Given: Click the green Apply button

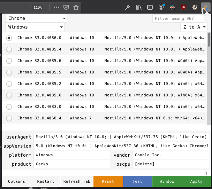Looking at the screenshot, I should click(x=196, y=181).
